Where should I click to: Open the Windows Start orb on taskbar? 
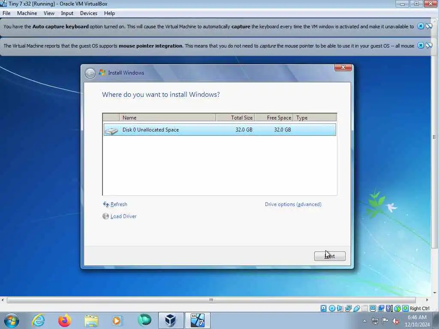pyautogui.click(x=12, y=320)
